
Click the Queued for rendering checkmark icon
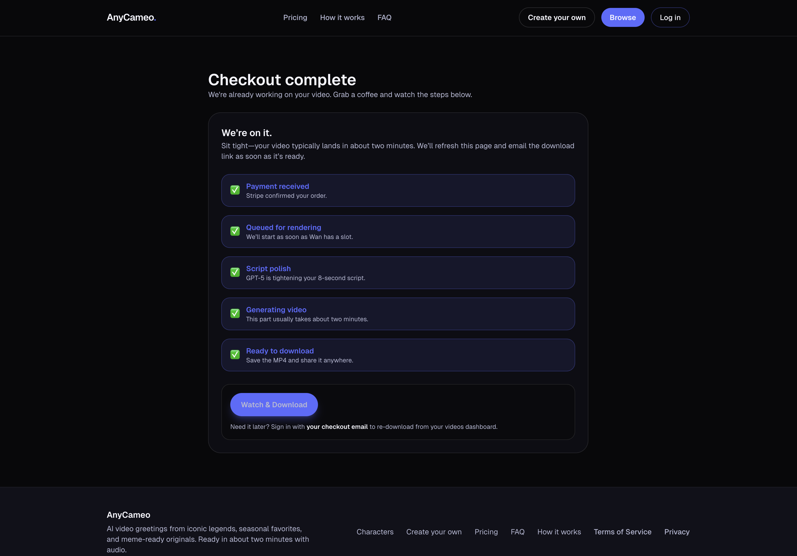(x=235, y=231)
